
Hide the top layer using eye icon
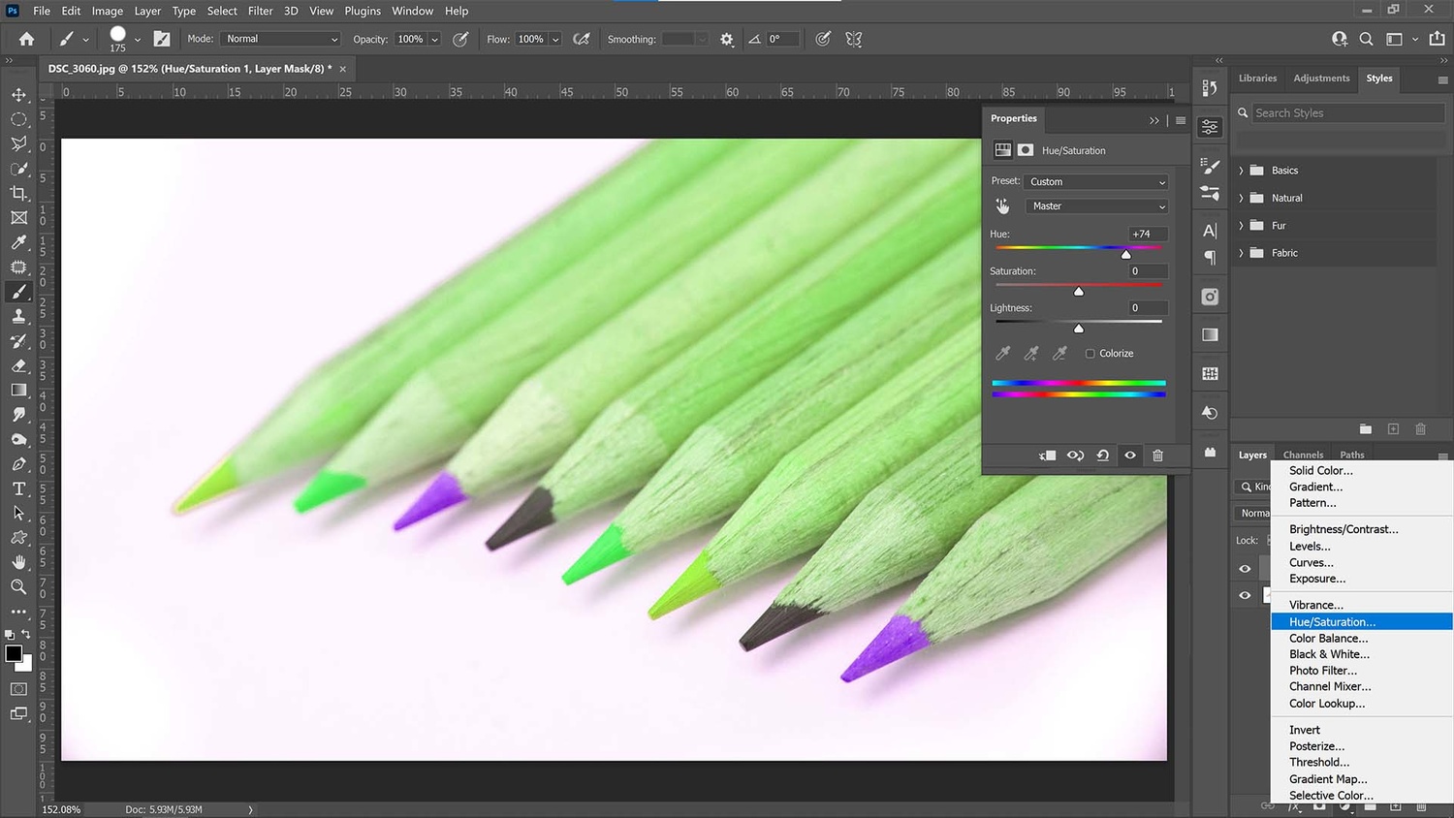tap(1246, 569)
